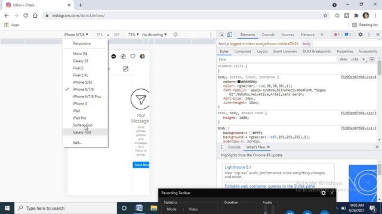Open issues count badge in DevTools

coord(347,34)
